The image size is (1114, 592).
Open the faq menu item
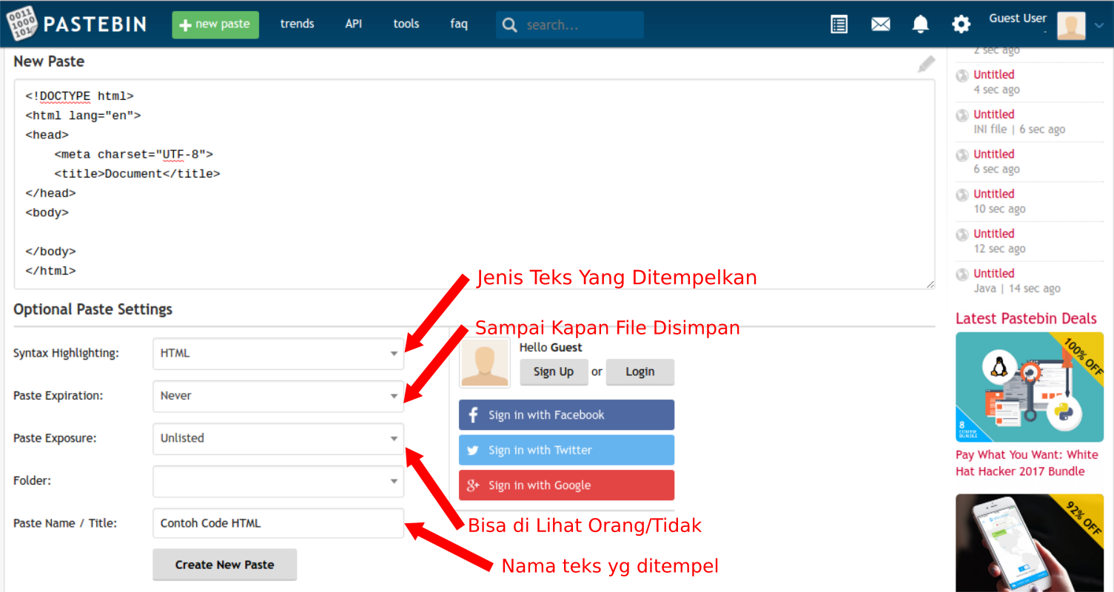[459, 24]
